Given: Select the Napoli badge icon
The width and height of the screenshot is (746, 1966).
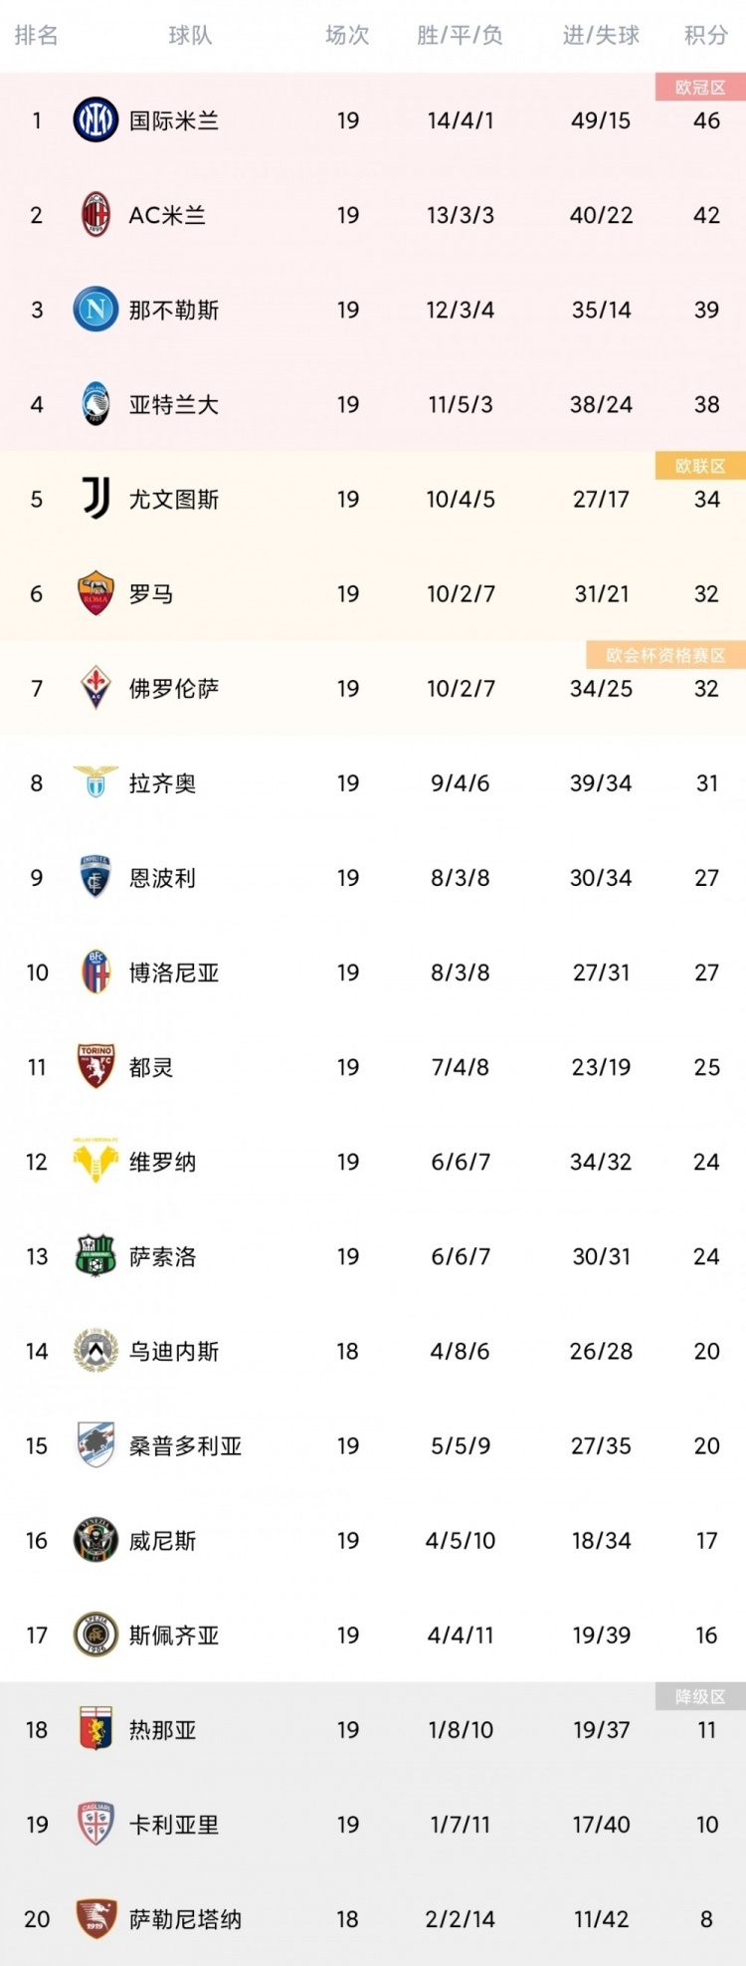Looking at the screenshot, I should [95, 310].
